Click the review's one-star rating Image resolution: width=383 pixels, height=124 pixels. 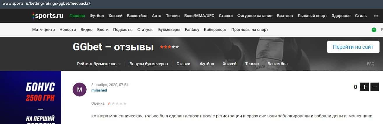[x=117, y=103]
